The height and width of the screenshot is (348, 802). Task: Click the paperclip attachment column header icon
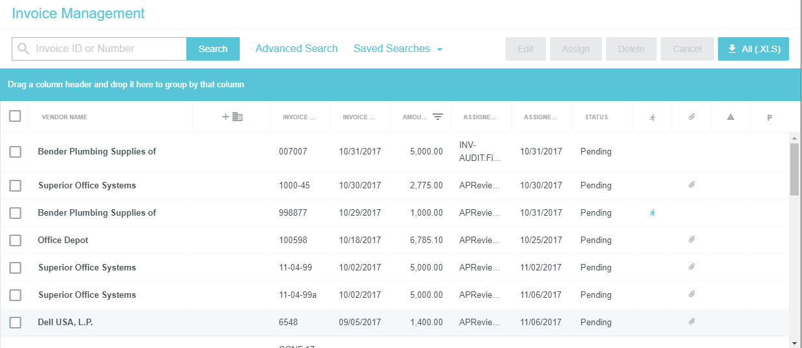pos(691,117)
